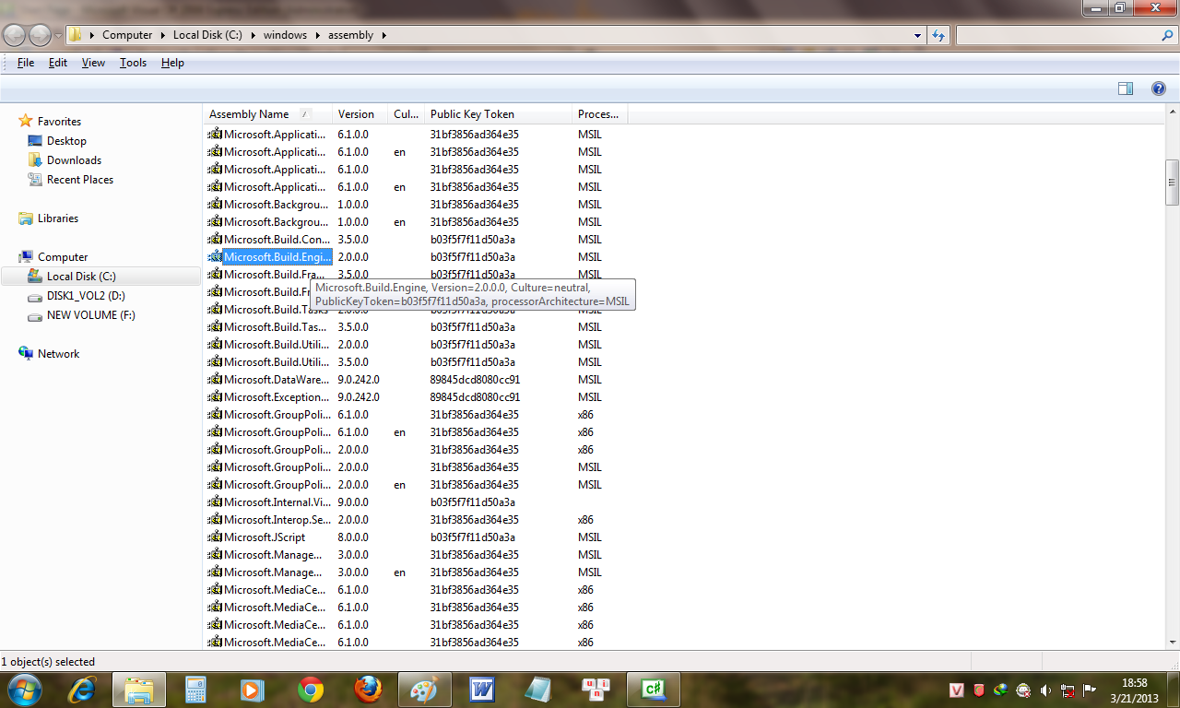The width and height of the screenshot is (1180, 708).
Task: Click the refresh icon next to address bar
Action: point(938,35)
